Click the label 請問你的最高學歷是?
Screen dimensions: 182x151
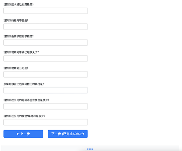[16, 20]
